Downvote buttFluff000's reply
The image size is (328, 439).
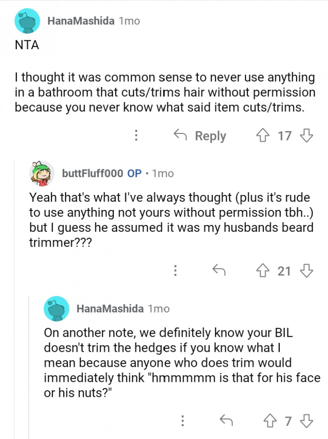click(306, 270)
